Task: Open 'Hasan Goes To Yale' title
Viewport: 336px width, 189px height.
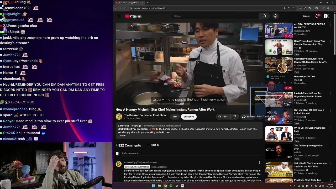Action: [304, 77]
